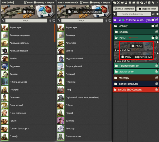Collapse folders icon in Расы — вариативные window
Image resolution: width=159 pixels, height=142 pixels.
pyautogui.click(x=109, y=21)
